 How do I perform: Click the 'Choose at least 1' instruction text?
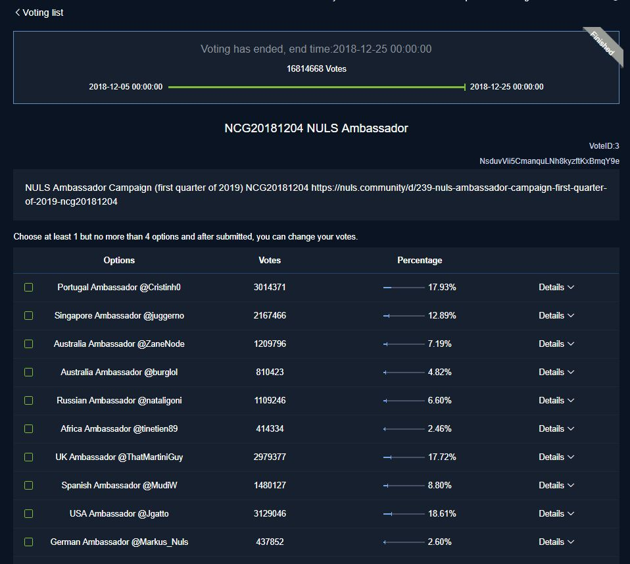pyautogui.click(x=185, y=237)
